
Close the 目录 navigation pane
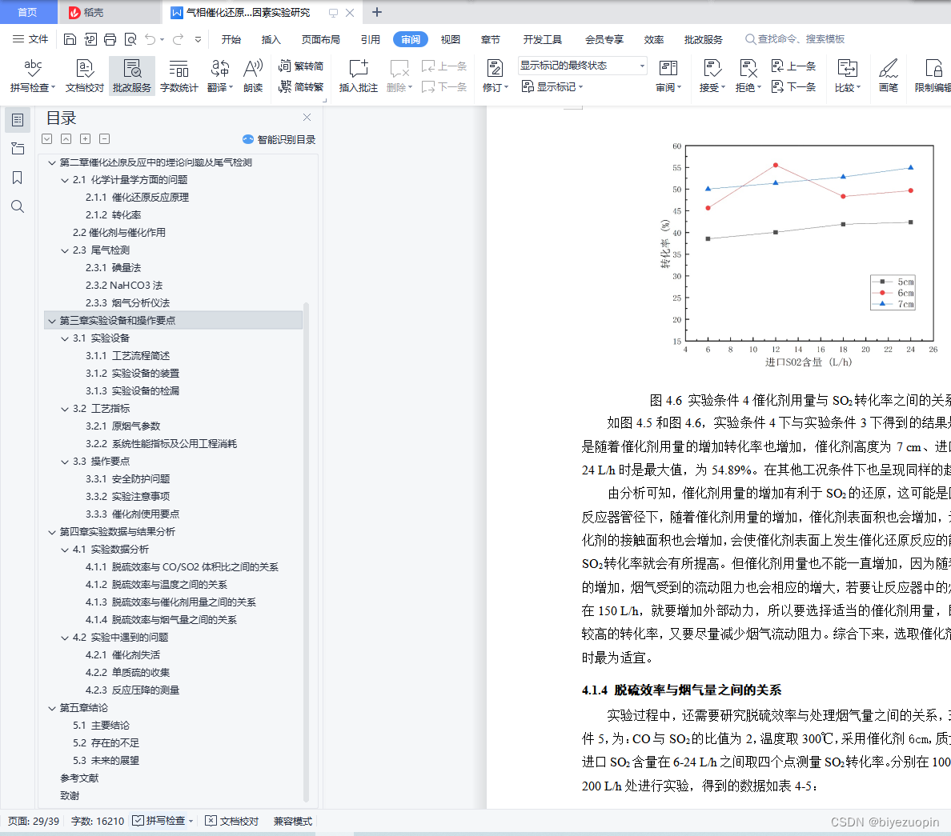click(x=307, y=117)
